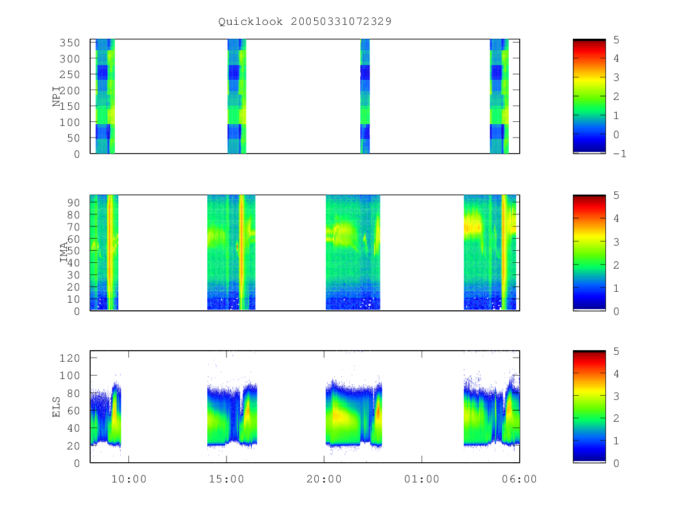The image size is (693, 520).
Task: Click the first IMA data block before 10:00
Action: pos(105,252)
